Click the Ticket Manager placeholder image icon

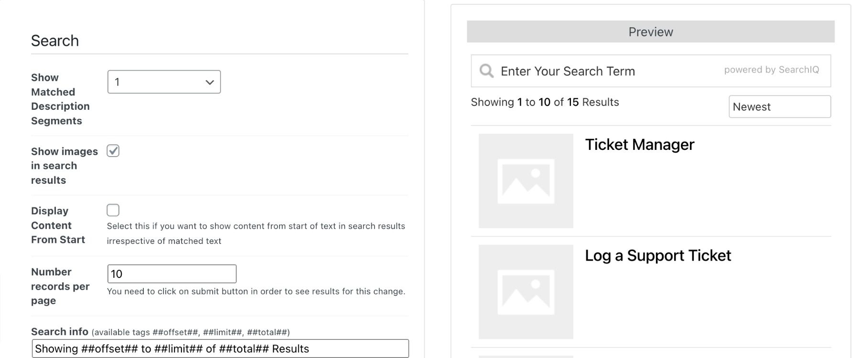(525, 181)
